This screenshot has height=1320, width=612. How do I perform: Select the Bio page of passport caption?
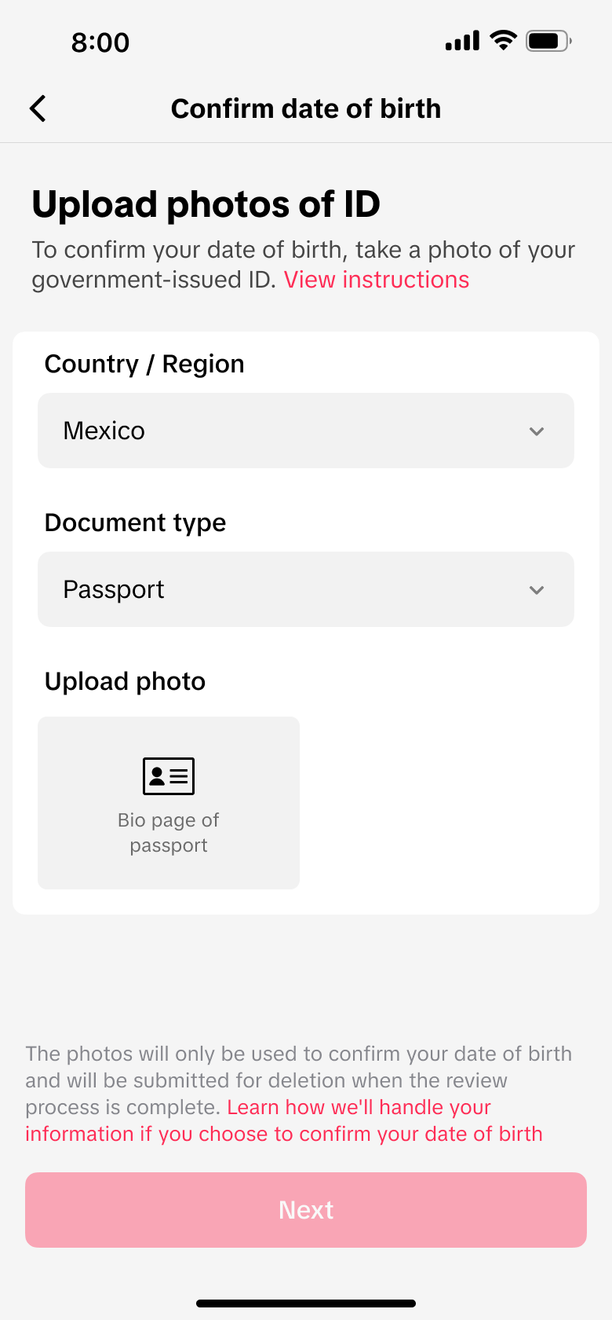pyautogui.click(x=169, y=833)
